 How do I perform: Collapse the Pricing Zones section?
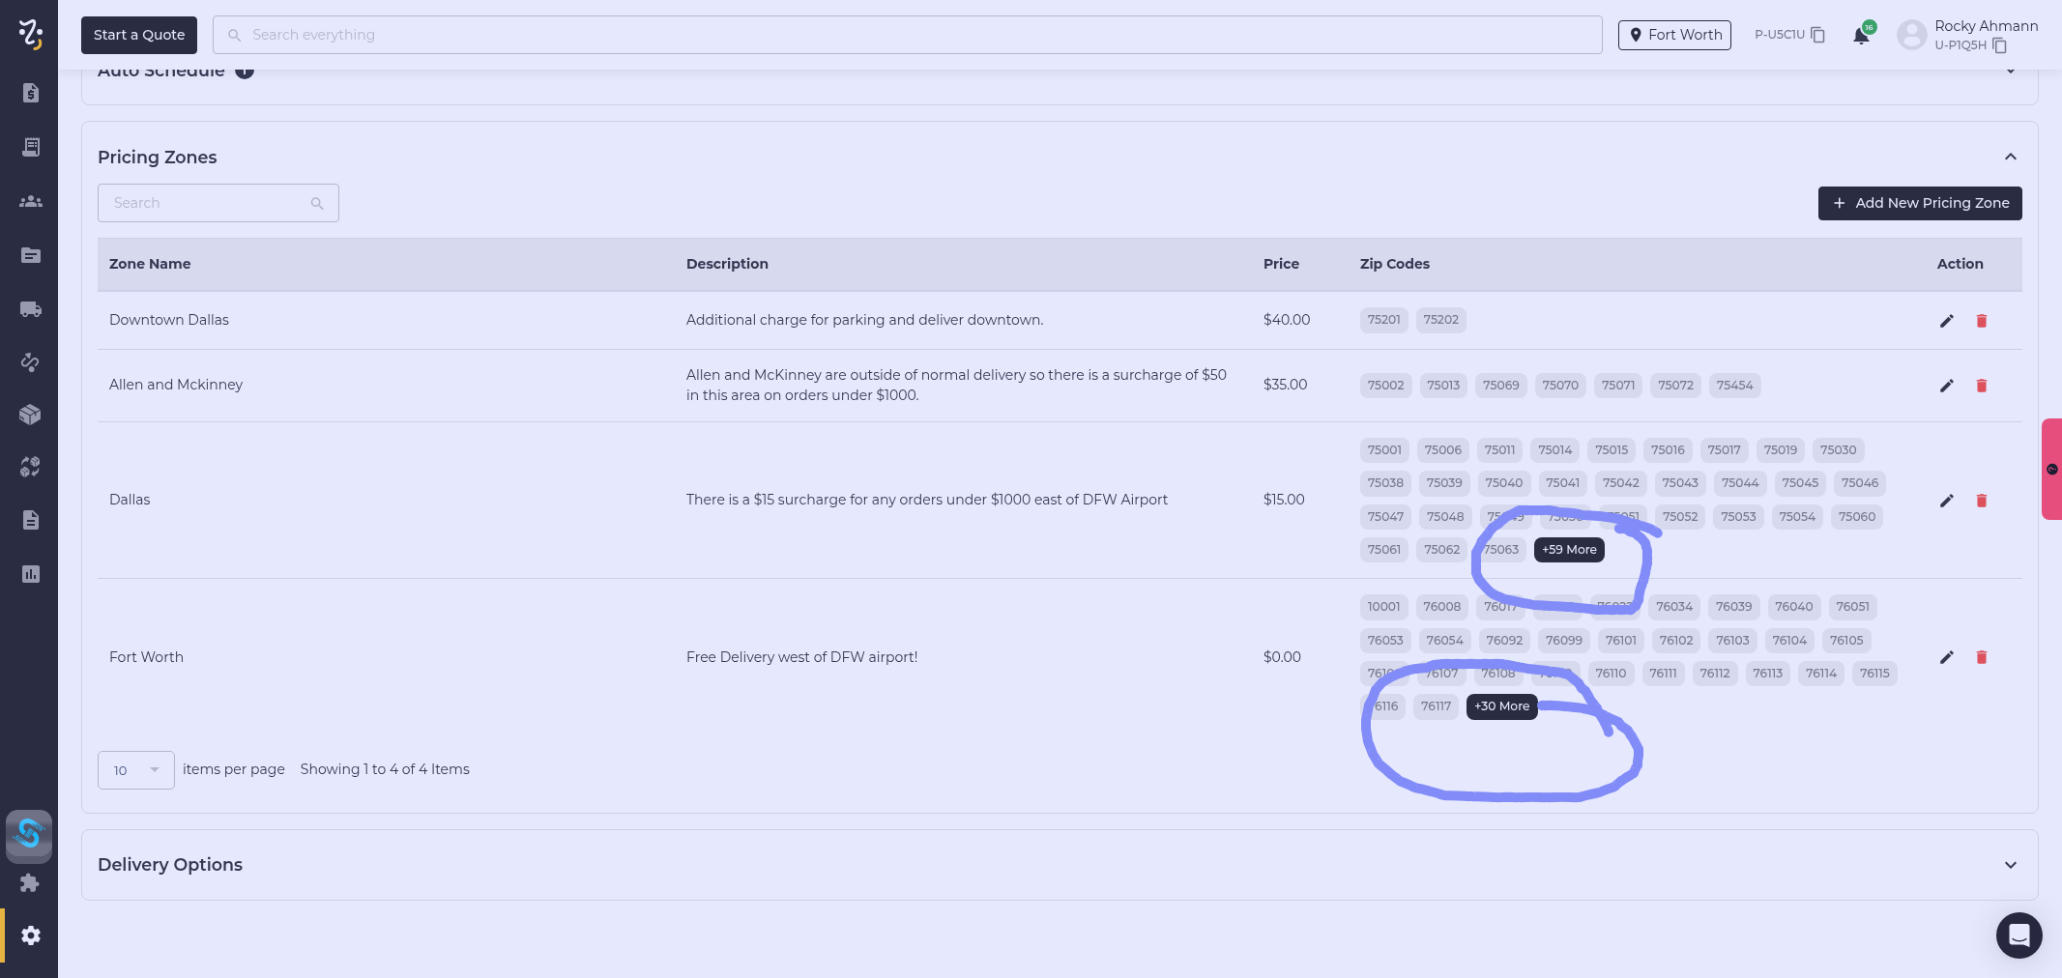(2010, 157)
